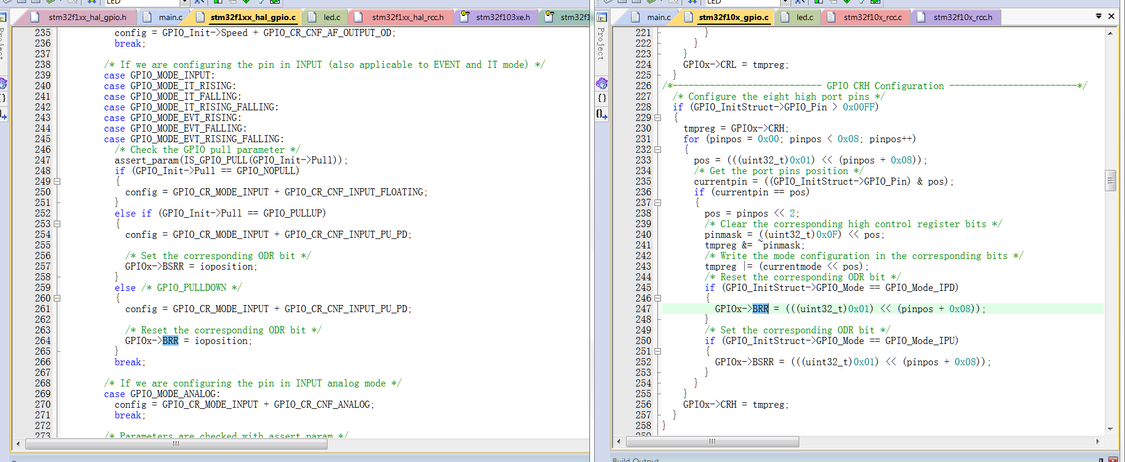Click scroll-left arrow of left editor
Screen dimensions: 1125x462
pos(18,444)
